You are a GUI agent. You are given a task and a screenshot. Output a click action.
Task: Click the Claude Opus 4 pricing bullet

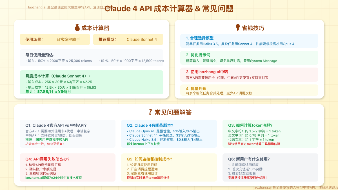(163, 131)
